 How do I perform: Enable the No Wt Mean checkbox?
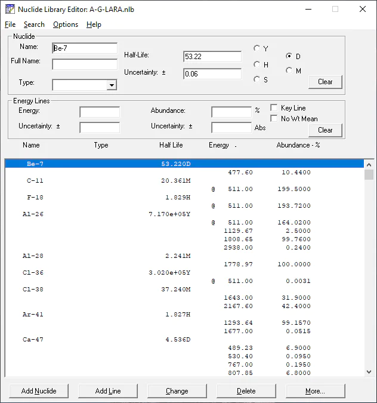tap(274, 118)
